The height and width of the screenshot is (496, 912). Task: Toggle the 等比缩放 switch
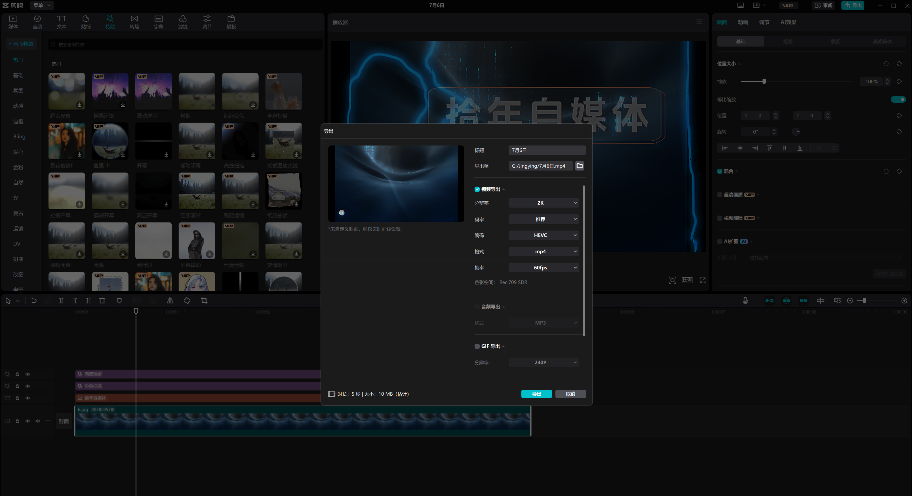(x=898, y=99)
